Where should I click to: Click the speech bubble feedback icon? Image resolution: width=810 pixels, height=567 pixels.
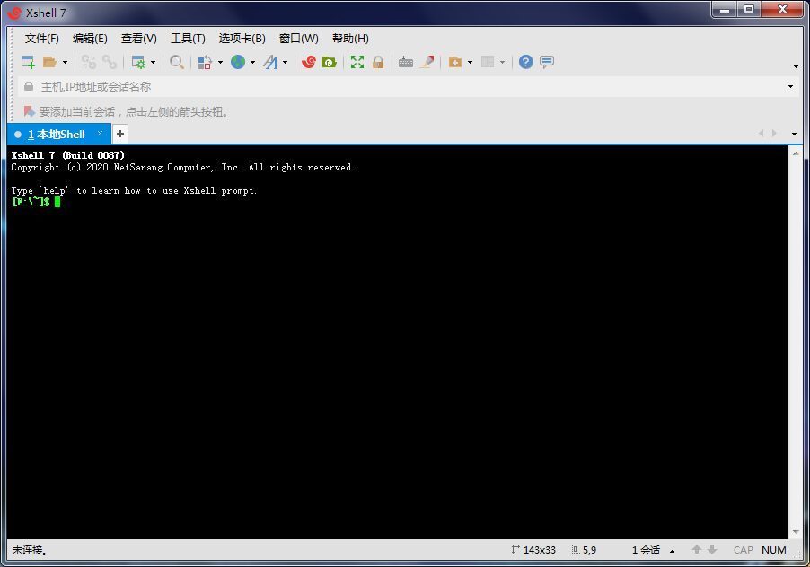tap(547, 62)
